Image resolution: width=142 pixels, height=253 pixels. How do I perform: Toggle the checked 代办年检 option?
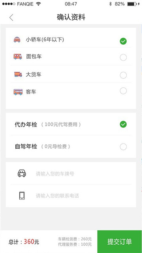click(x=123, y=124)
